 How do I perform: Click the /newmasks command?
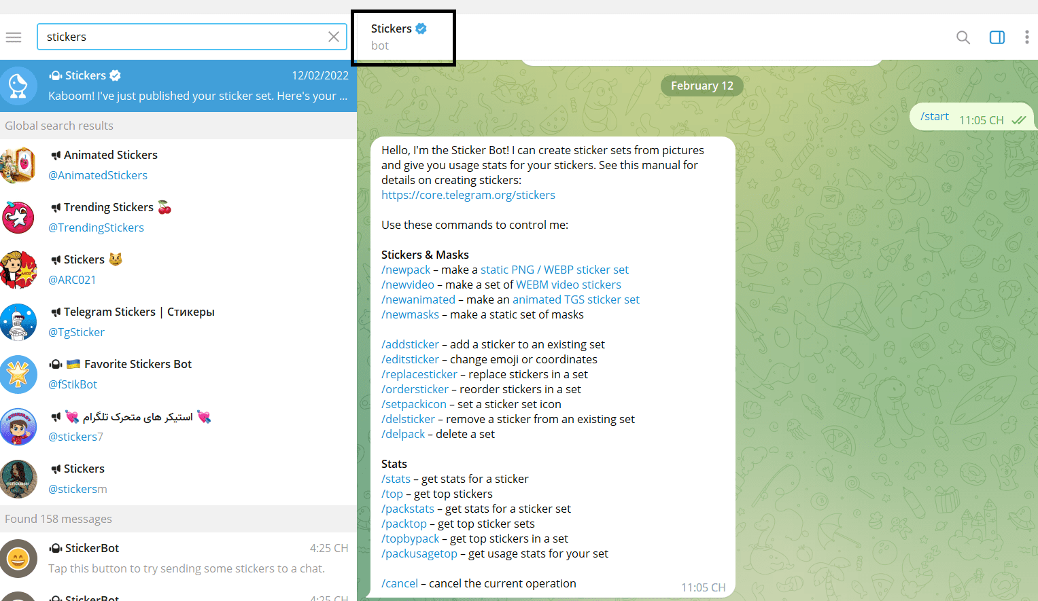pos(410,314)
